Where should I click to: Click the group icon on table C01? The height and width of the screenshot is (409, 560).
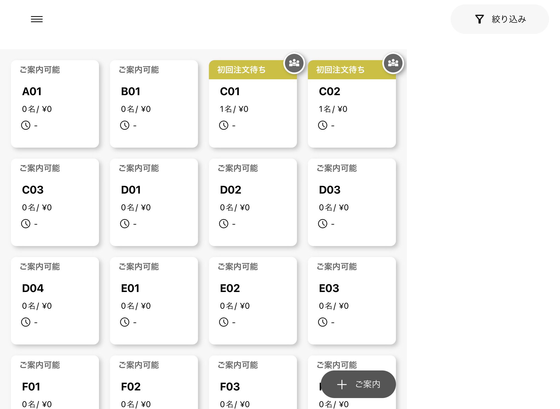(x=294, y=63)
